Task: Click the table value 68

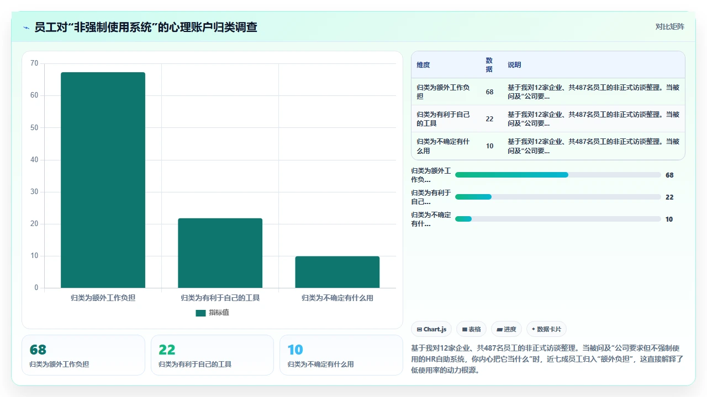Action: [x=489, y=92]
